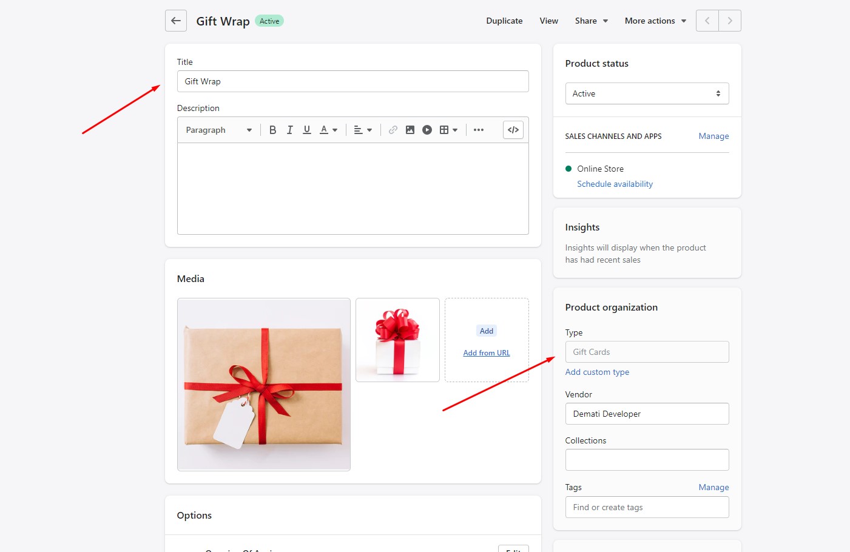Viewport: 850px width, 552px height.
Task: Open the Share menu
Action: tap(591, 21)
